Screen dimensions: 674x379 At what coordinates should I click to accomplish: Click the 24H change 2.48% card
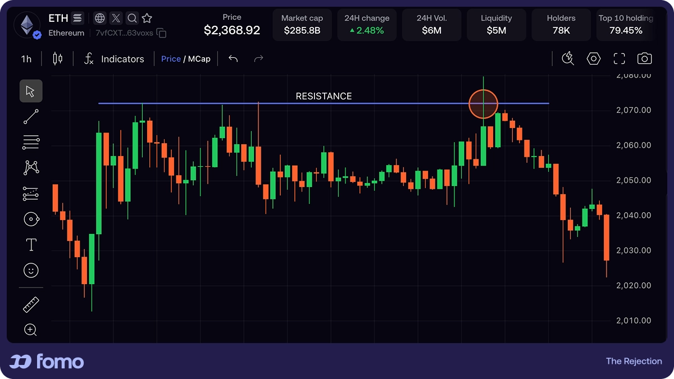(x=367, y=25)
